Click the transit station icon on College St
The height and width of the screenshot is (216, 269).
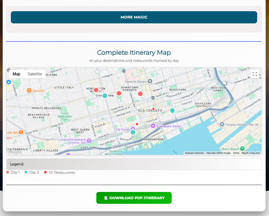124,71
